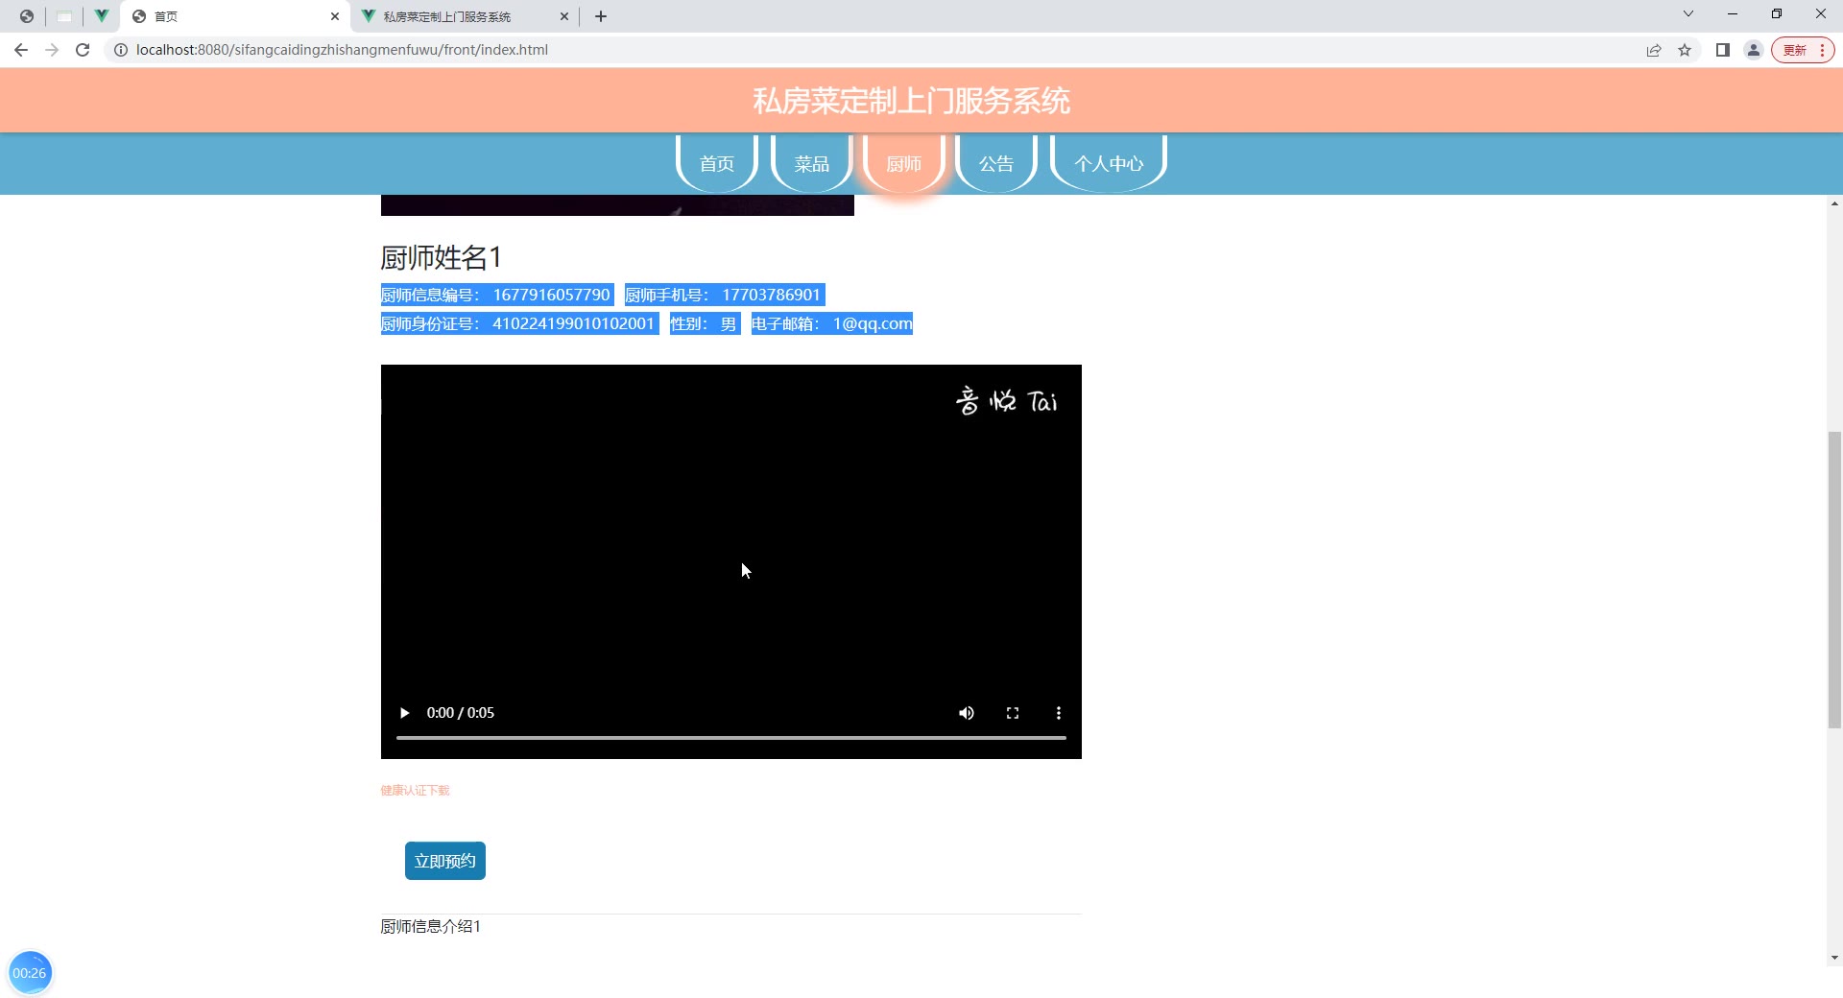Open a new browser tab
Image resolution: width=1843 pixels, height=998 pixels.
[601, 16]
